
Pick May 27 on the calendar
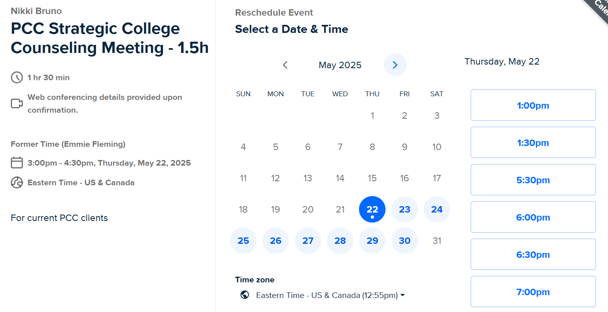tap(308, 241)
